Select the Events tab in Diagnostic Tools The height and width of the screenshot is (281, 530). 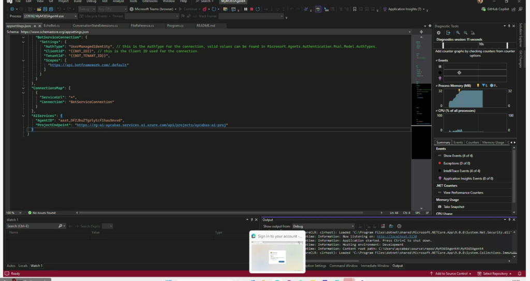(458, 142)
